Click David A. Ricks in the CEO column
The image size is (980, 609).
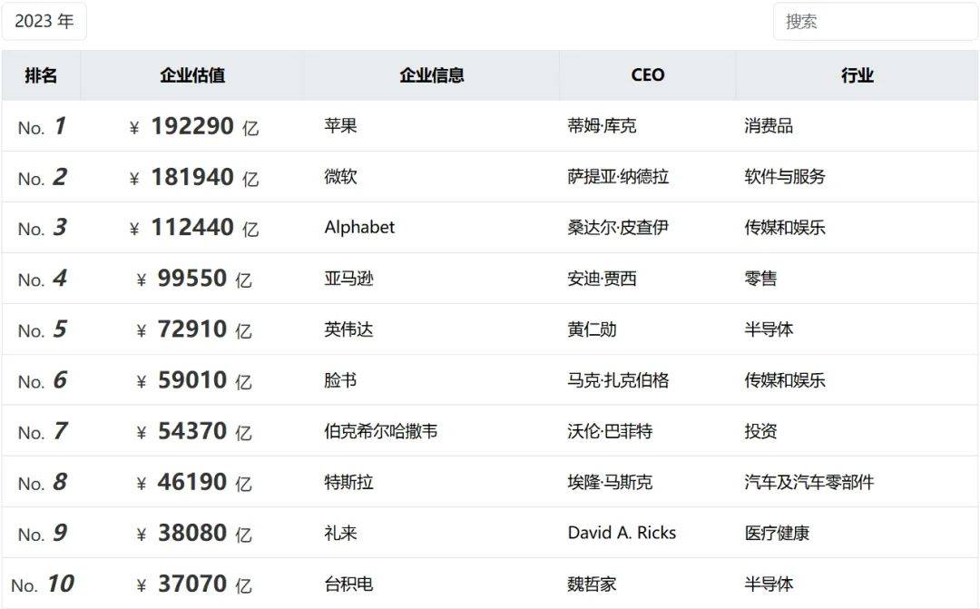[622, 533]
